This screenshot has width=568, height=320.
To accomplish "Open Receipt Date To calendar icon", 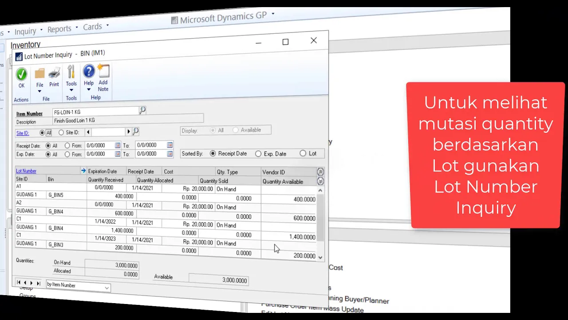I will coord(170,145).
